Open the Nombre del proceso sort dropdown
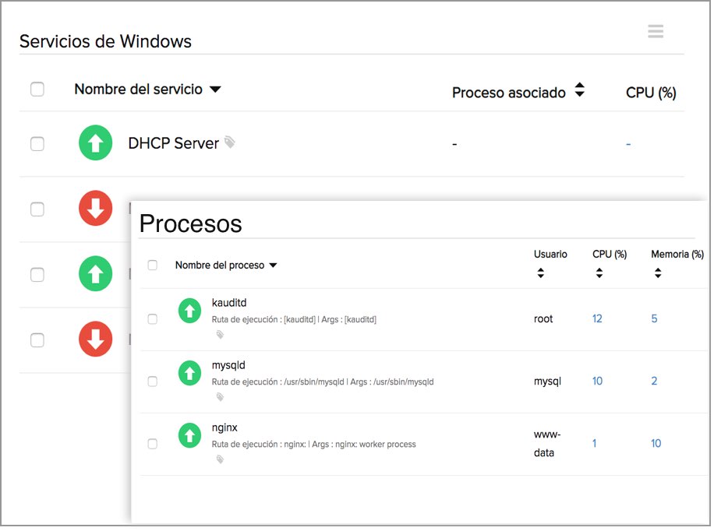Viewport: 714px width, 531px height. 274,265
